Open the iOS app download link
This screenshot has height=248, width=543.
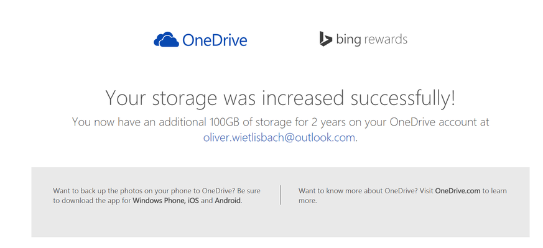(193, 201)
